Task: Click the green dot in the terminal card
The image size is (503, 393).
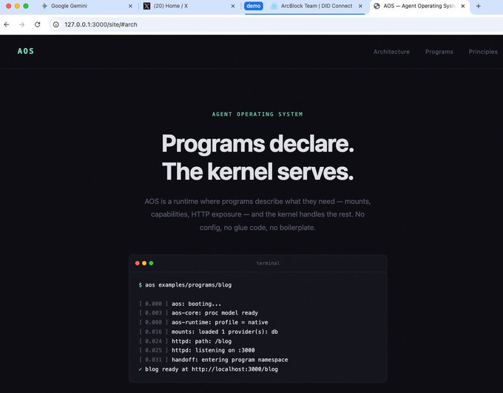Action: [151, 263]
